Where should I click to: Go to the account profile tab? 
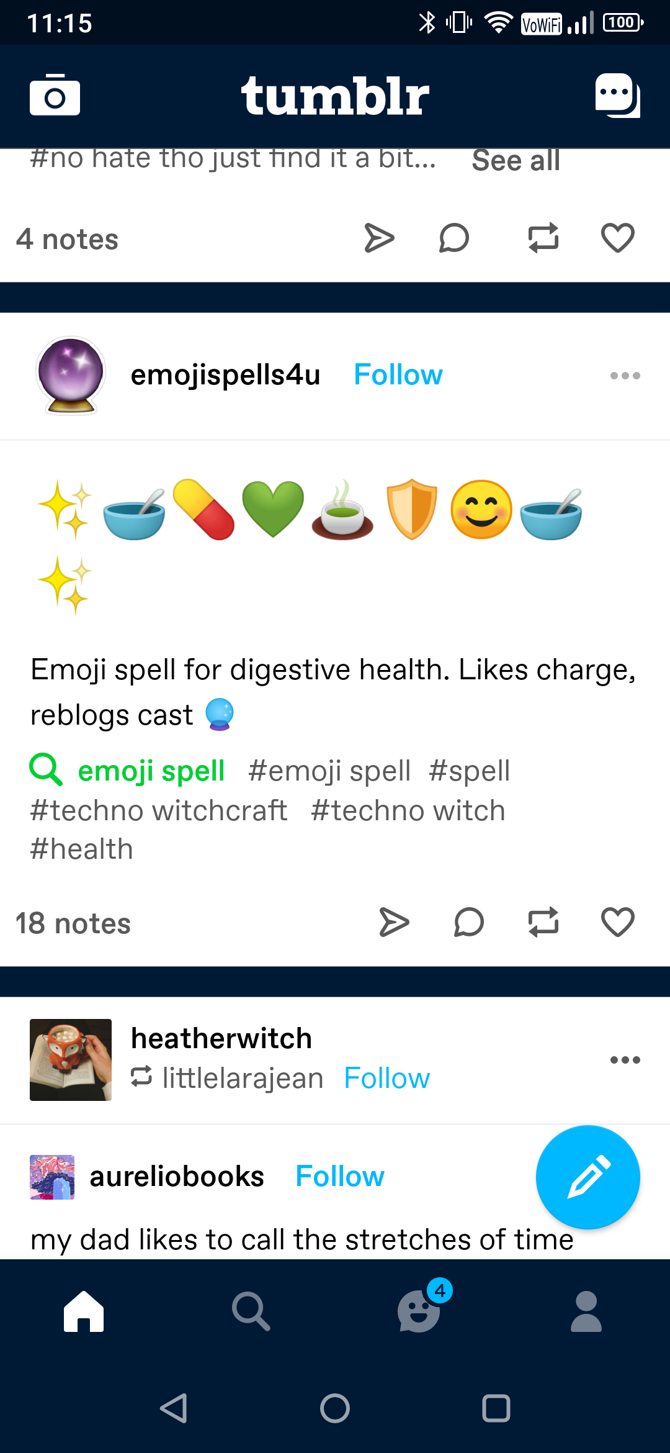(586, 1311)
